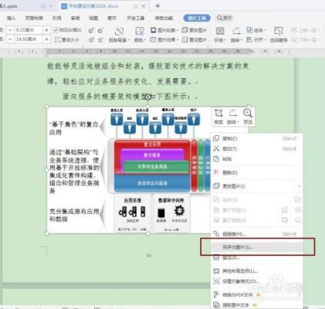Viewport: 325px width, 309px height.
Task: Click the width field showing 14.60厘米
Action: [x=29, y=39]
